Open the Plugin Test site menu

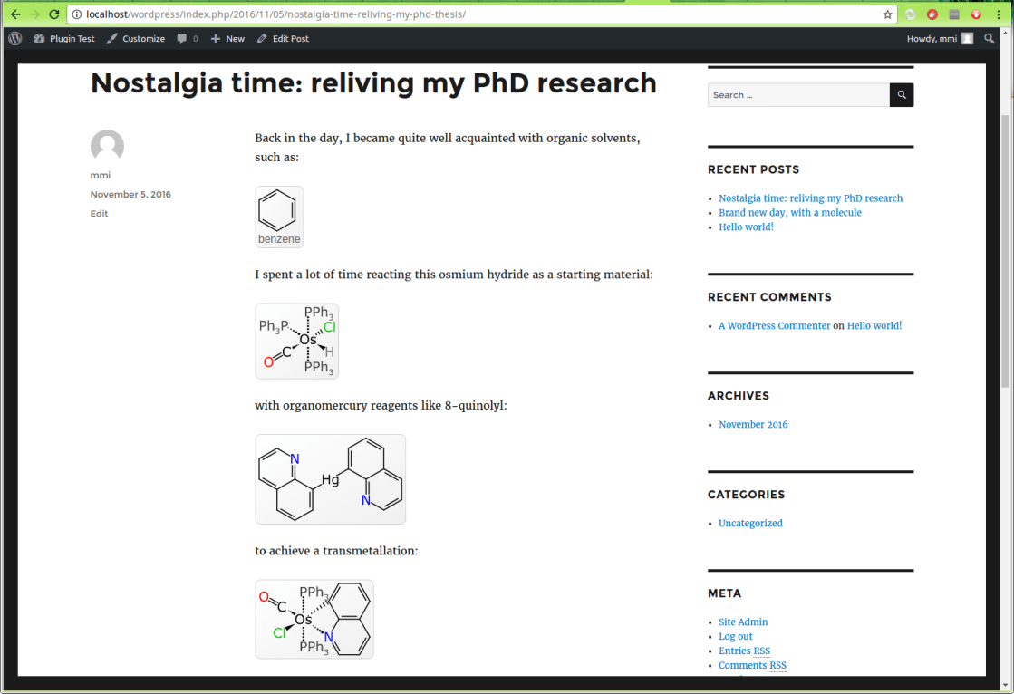coord(64,39)
